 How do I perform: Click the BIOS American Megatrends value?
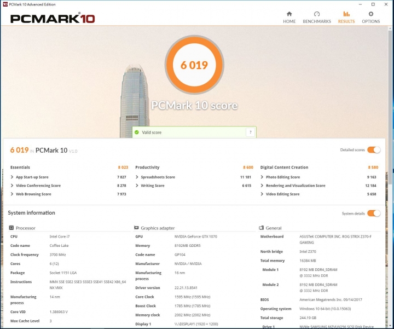(x=331, y=300)
